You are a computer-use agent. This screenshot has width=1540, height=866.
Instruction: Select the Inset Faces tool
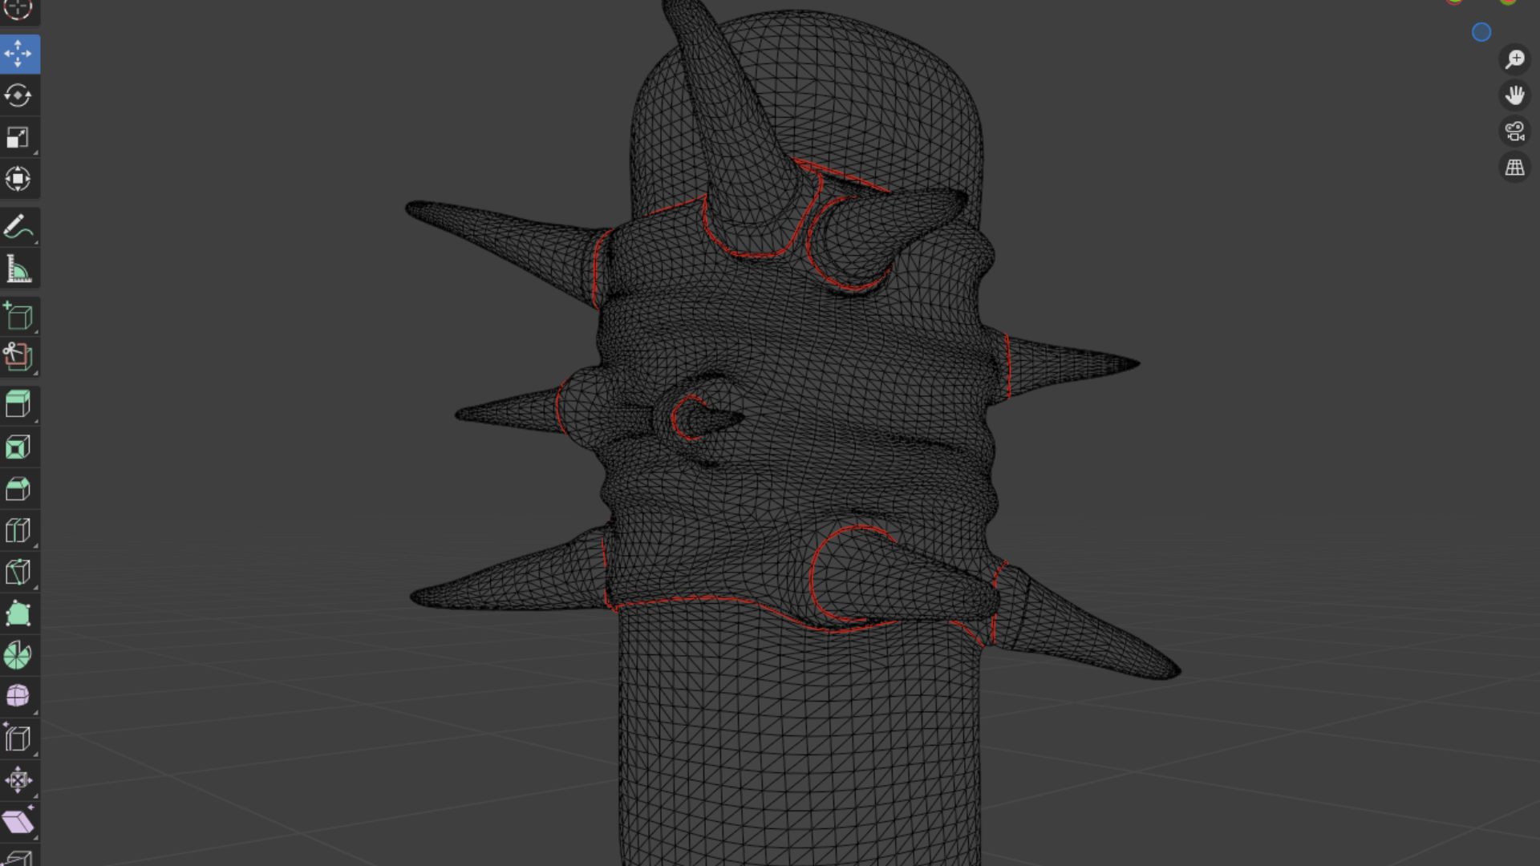[x=18, y=447]
